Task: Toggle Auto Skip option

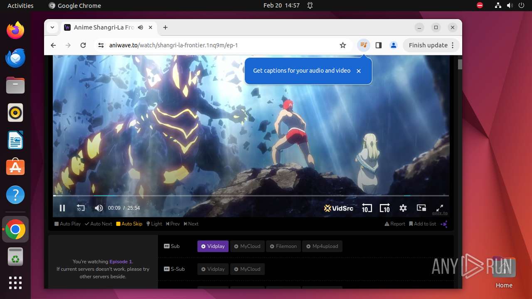Action: click(x=129, y=224)
